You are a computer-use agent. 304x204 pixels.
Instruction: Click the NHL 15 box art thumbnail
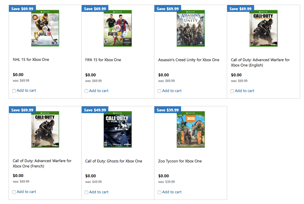click(x=45, y=28)
